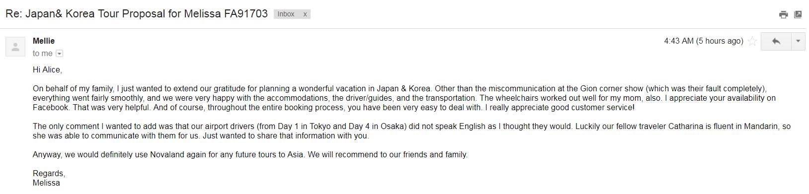Click the Inbox label tag
This screenshot has width=809, height=194.
286,14
